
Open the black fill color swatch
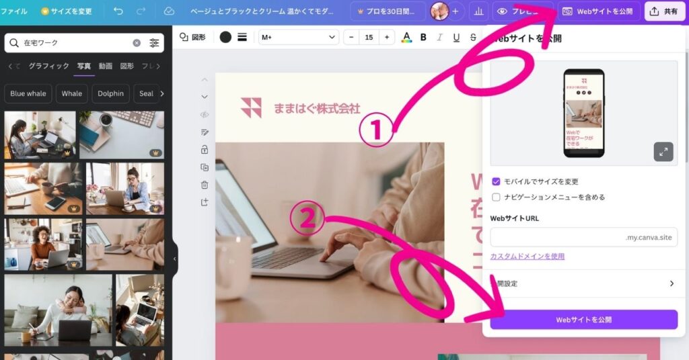coord(225,38)
